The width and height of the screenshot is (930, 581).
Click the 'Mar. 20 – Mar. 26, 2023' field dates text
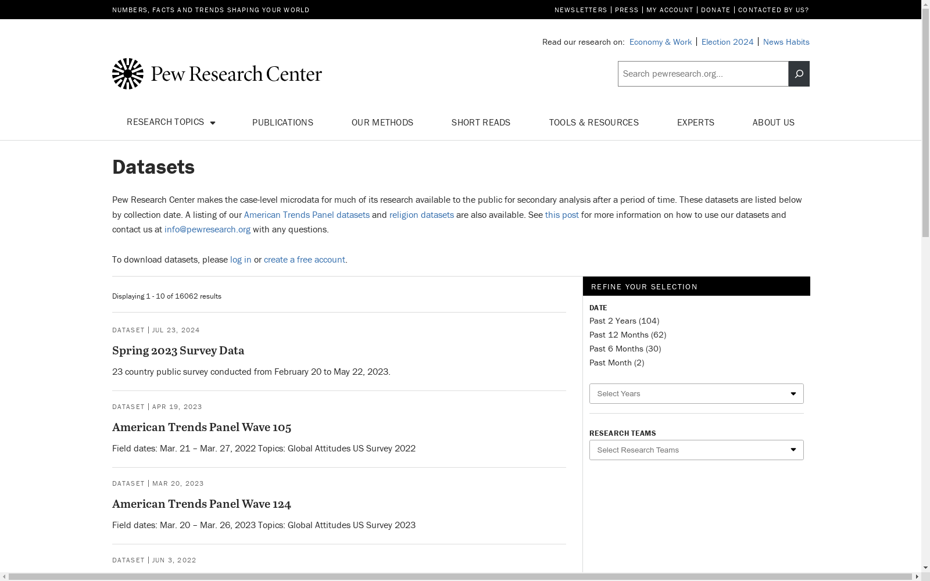pos(208,525)
